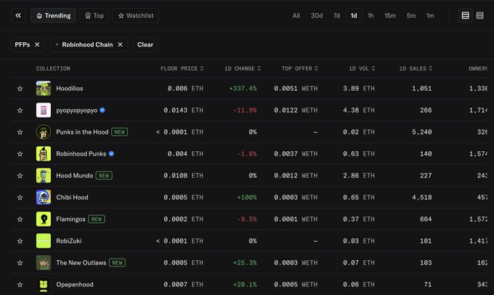Click Chibi Hood top offer 0.0003 WETH
This screenshot has height=295, width=494.
click(x=296, y=198)
